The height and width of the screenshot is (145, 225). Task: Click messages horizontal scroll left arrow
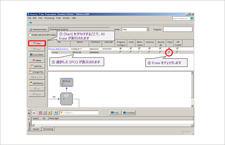[x=33, y=125]
